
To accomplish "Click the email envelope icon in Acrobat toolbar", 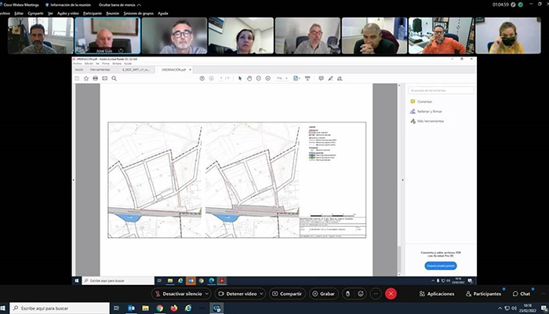I will coord(104,78).
